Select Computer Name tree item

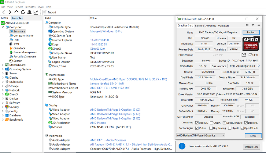pyautogui.click(x=24, y=35)
